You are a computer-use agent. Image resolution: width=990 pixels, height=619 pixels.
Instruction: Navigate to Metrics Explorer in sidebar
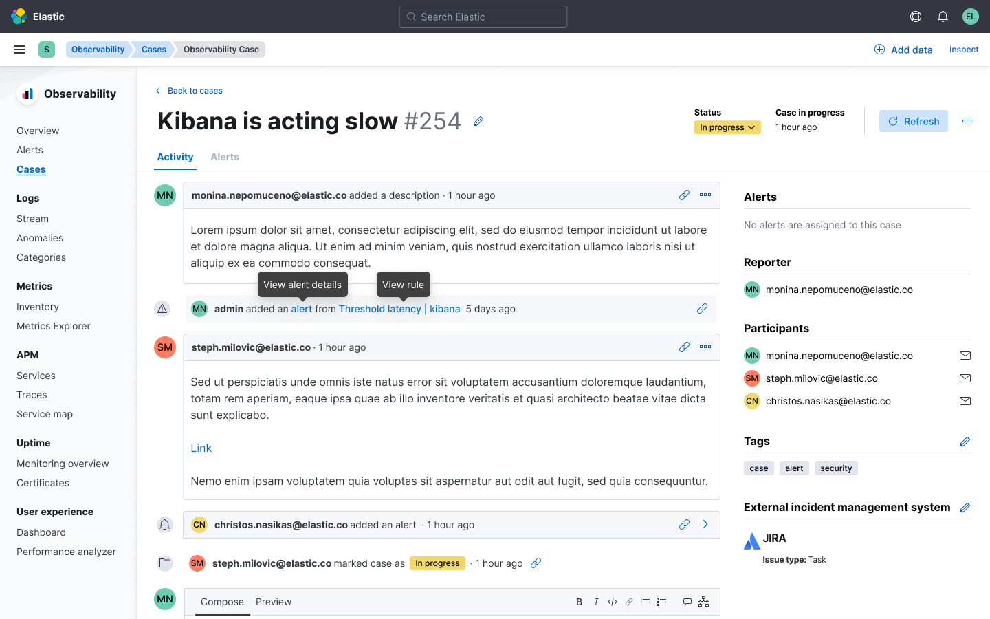pyautogui.click(x=54, y=326)
